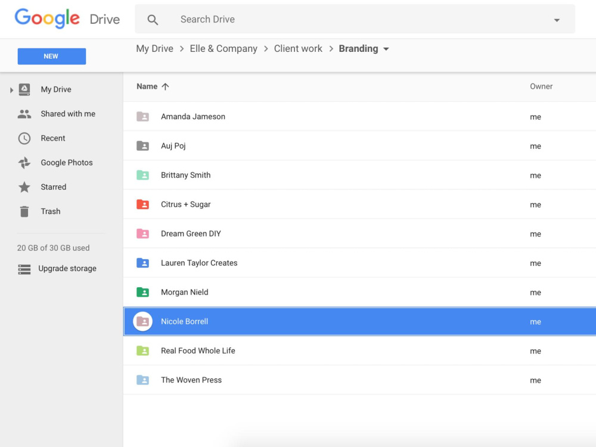Go to My Drive breadcrumb

point(154,49)
